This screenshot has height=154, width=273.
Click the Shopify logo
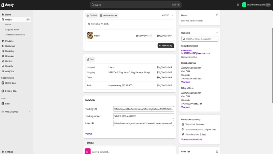(8, 5)
